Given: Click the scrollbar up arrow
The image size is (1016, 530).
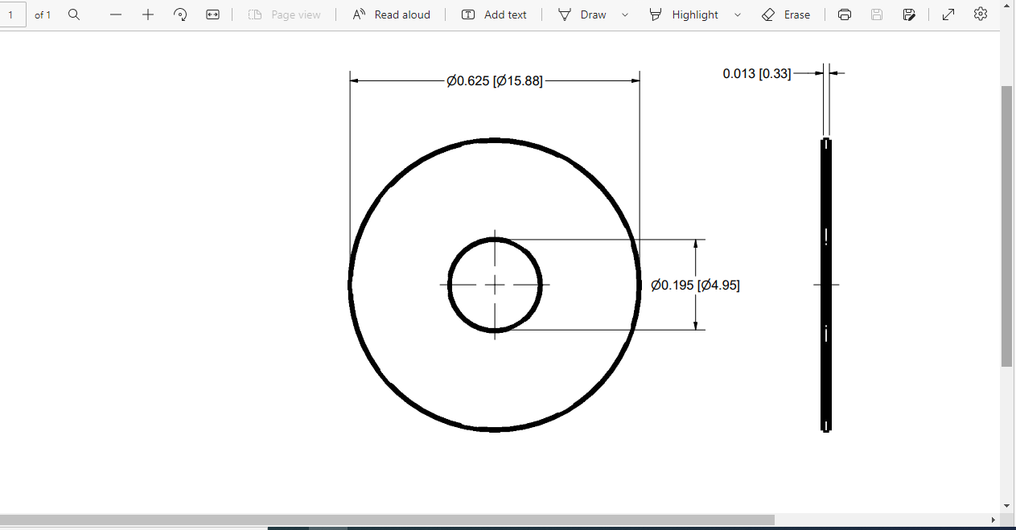Looking at the screenshot, I should pyautogui.click(x=1006, y=6).
